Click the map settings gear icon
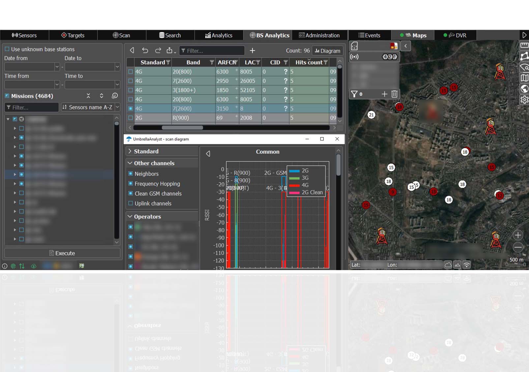Screen dimensions: 529x372 (524, 100)
